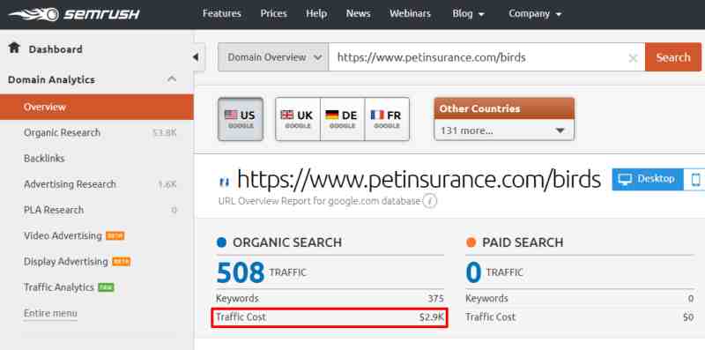This screenshot has width=705, height=350.
Task: Clear the search field with the X icon
Action: click(x=633, y=58)
